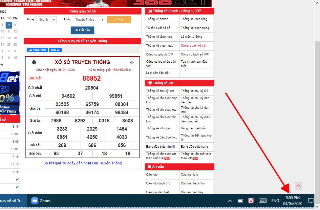
Task: Open 30-day Truyền Thống results link
Action: [82, 163]
